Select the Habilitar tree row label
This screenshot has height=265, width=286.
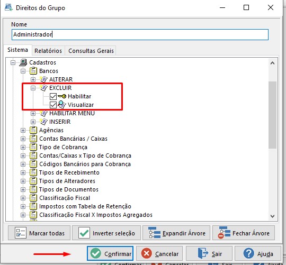(x=79, y=96)
